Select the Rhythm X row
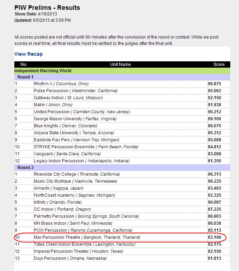This screenshot has height=271, width=239. click(122, 84)
